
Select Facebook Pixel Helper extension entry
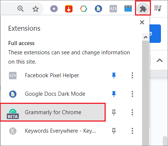(53, 75)
